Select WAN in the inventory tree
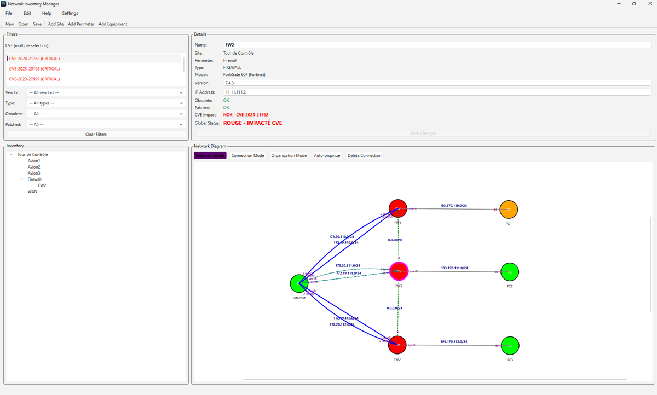Screen dimensions: 657x395 32,191
